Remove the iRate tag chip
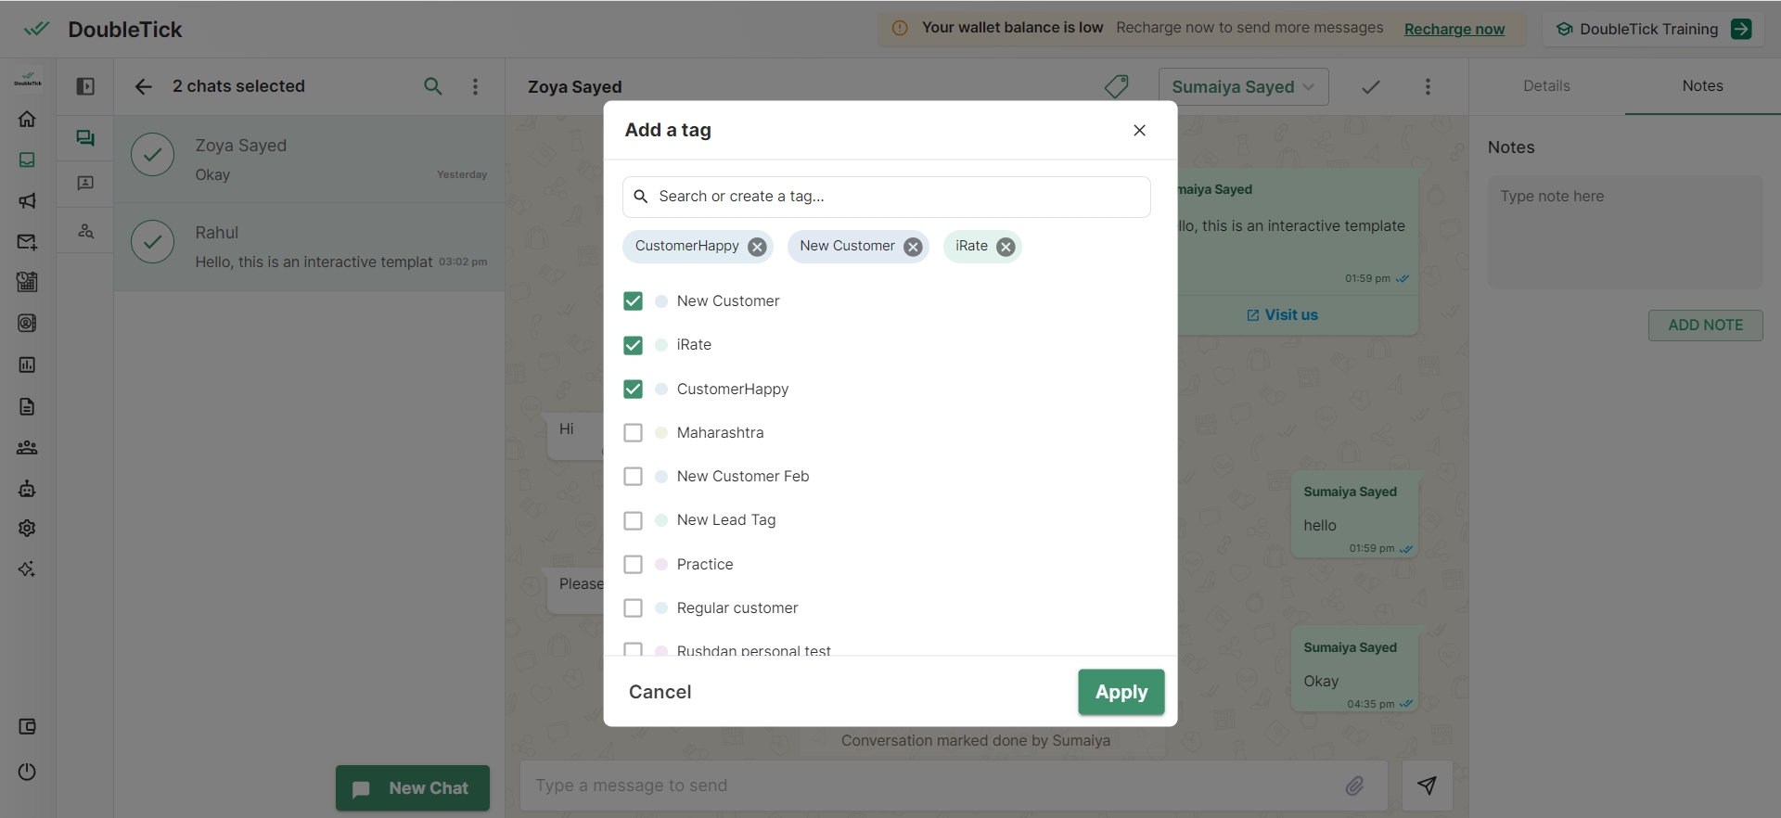 coord(1006,247)
